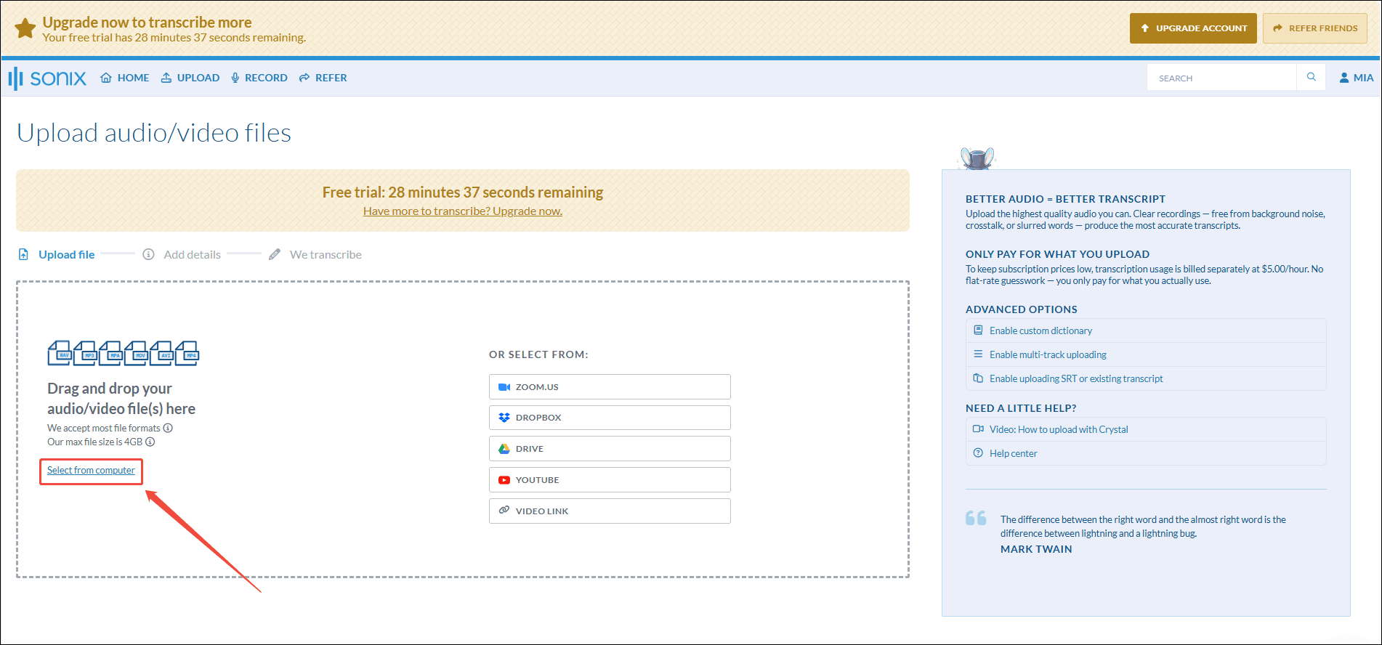The image size is (1382, 645).
Task: Click the Refer share arrow icon
Action: [304, 78]
